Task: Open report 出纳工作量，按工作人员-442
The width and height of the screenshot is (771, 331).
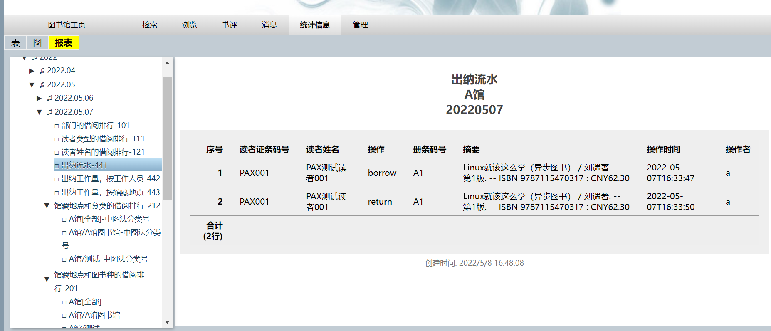Action: point(111,179)
